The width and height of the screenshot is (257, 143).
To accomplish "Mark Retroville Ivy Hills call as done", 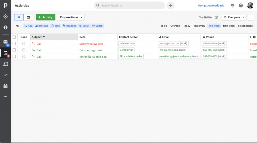I will [x=24, y=56].
